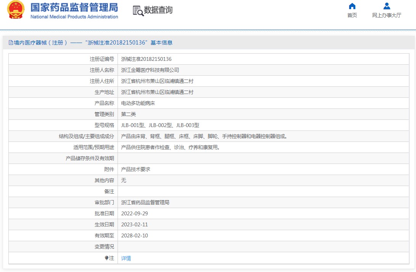
Task: Click the 首页 text label
Action: (x=352, y=15)
